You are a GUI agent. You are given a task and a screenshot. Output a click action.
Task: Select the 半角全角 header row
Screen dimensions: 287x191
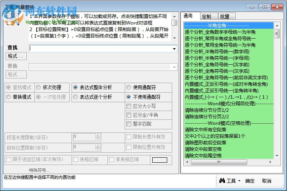[x=229, y=26]
